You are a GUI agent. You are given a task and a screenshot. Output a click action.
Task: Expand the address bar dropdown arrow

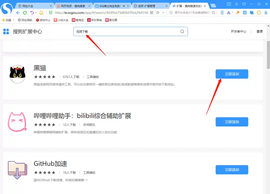click(x=163, y=12)
